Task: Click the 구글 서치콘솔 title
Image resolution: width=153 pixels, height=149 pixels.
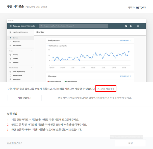Action: 15,7
